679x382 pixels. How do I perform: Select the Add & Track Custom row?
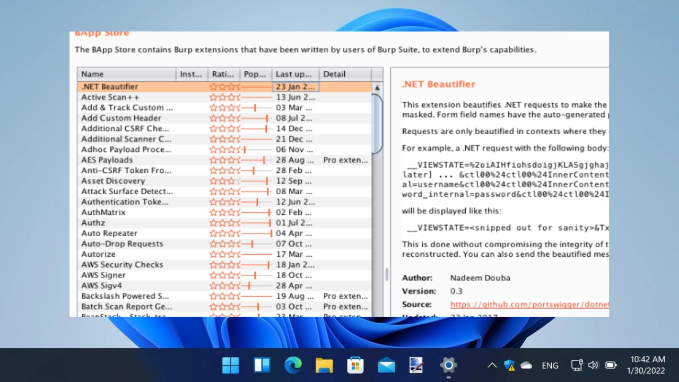pos(224,108)
